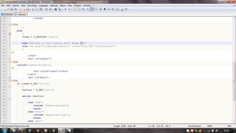Toggle word wrap in the toolbar
This screenshot has height=133, width=236.
pyautogui.click(x=84, y=9)
